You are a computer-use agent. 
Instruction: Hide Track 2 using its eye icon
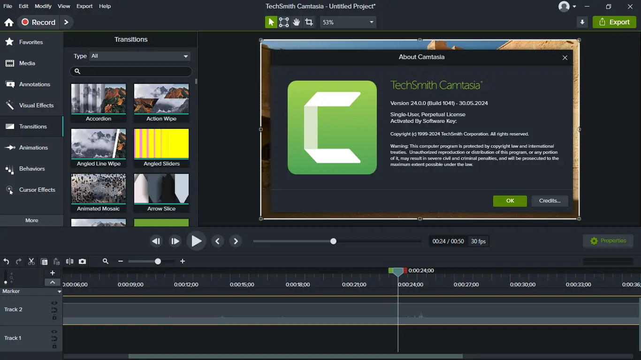click(x=54, y=303)
